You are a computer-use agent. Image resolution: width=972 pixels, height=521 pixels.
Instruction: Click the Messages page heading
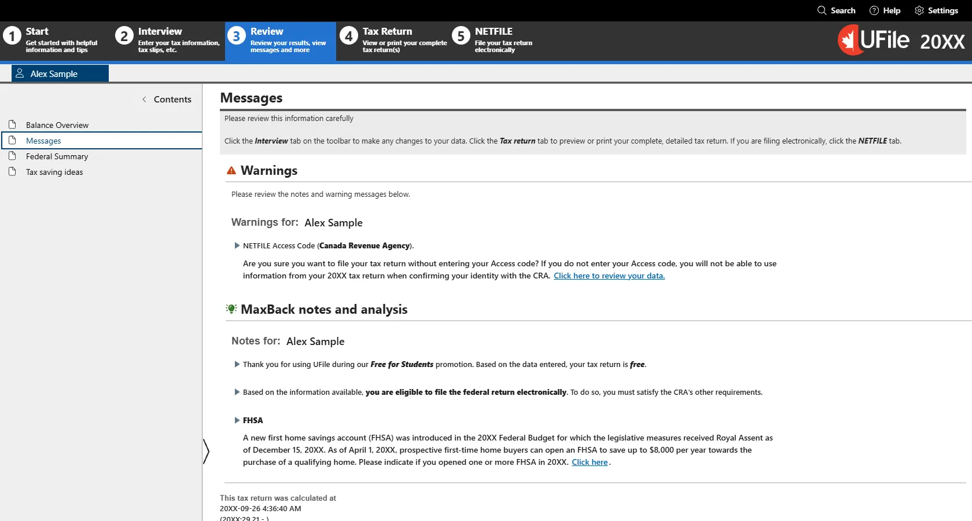click(x=251, y=98)
